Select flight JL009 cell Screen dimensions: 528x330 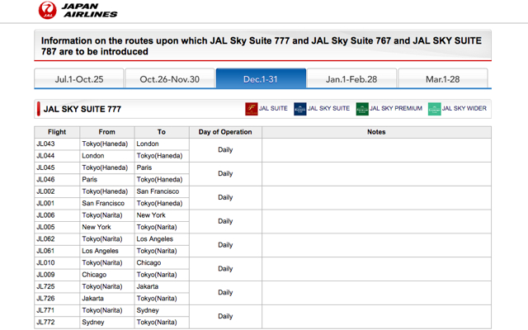pos(57,275)
